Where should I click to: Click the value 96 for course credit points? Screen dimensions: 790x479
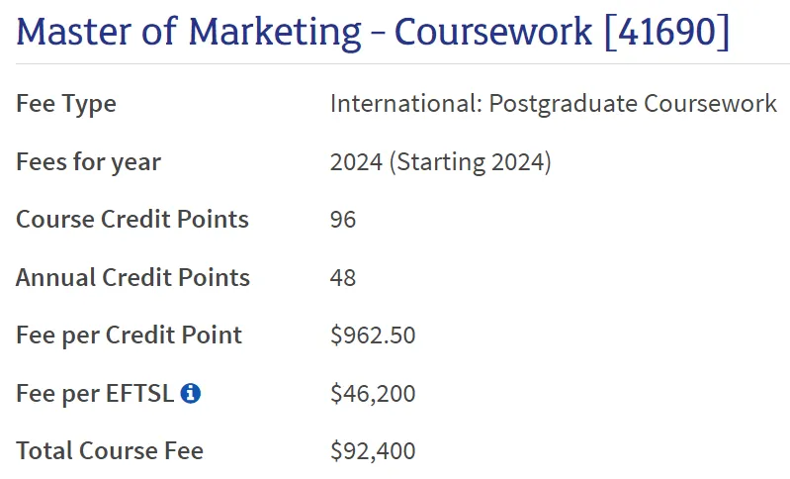(343, 220)
